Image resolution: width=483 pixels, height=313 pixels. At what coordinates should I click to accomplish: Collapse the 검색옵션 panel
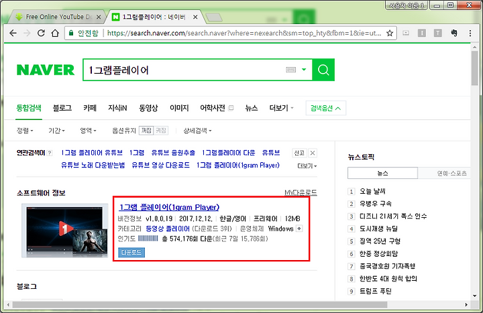tap(325, 108)
